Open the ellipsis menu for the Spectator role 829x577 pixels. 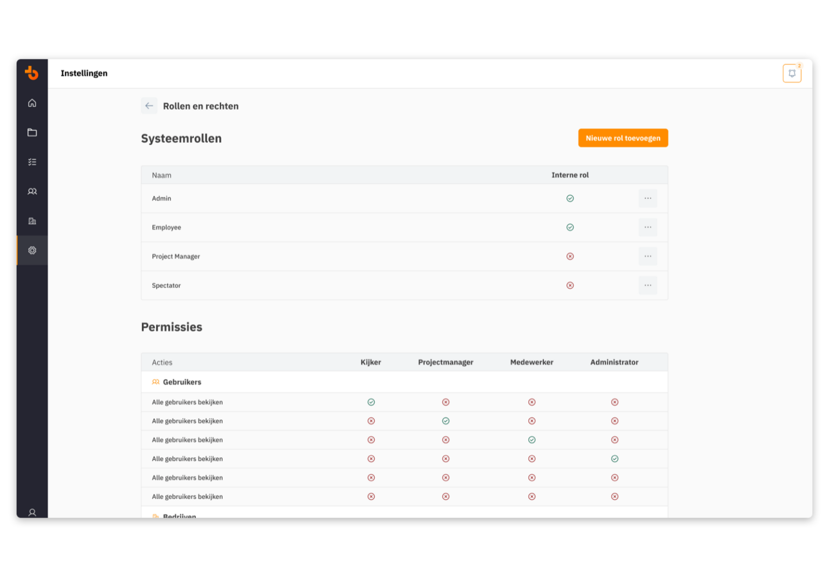[x=648, y=285]
